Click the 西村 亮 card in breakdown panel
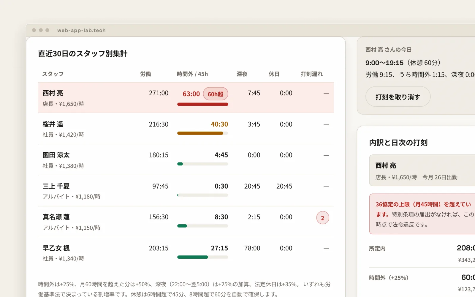The image size is (475, 297). click(422, 170)
